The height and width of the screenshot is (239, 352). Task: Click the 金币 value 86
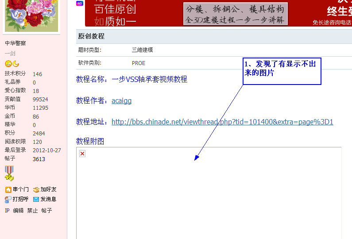pos(36,117)
